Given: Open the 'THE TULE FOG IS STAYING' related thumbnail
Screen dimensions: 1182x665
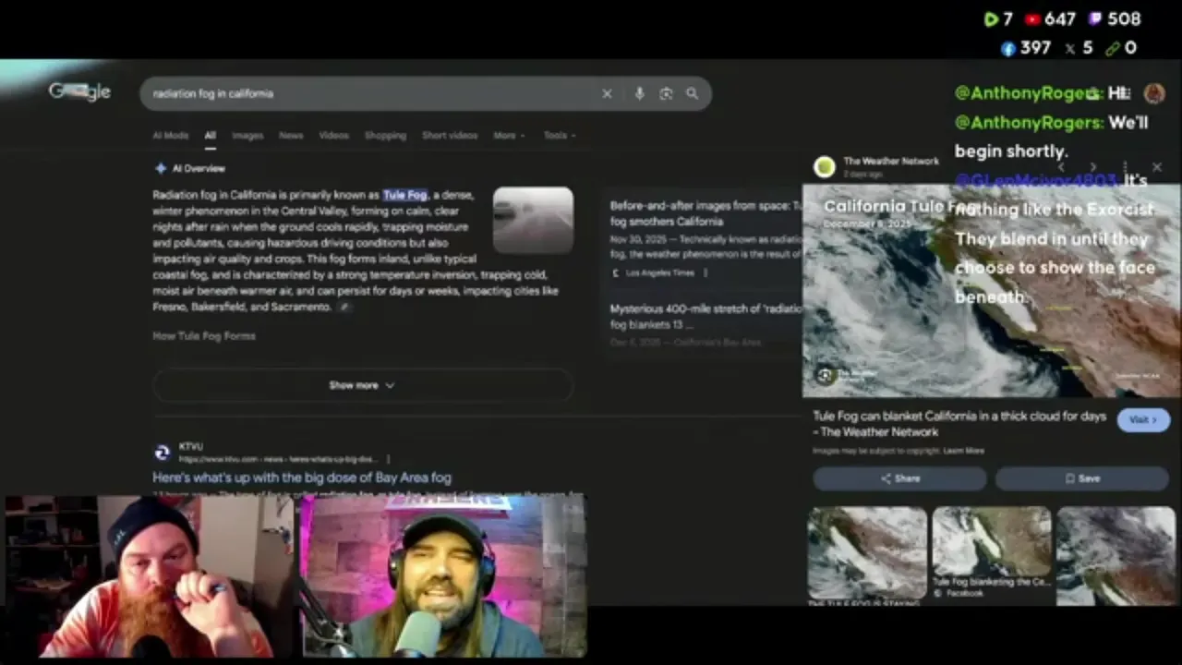Looking at the screenshot, I should coord(867,554).
